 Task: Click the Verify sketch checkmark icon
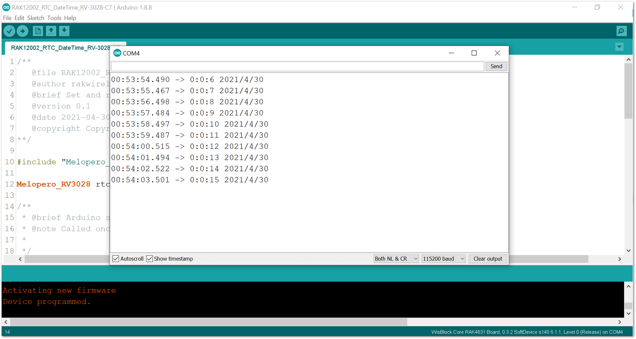[x=9, y=31]
